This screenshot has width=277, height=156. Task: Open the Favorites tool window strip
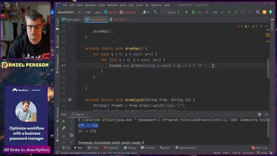click(x=58, y=134)
